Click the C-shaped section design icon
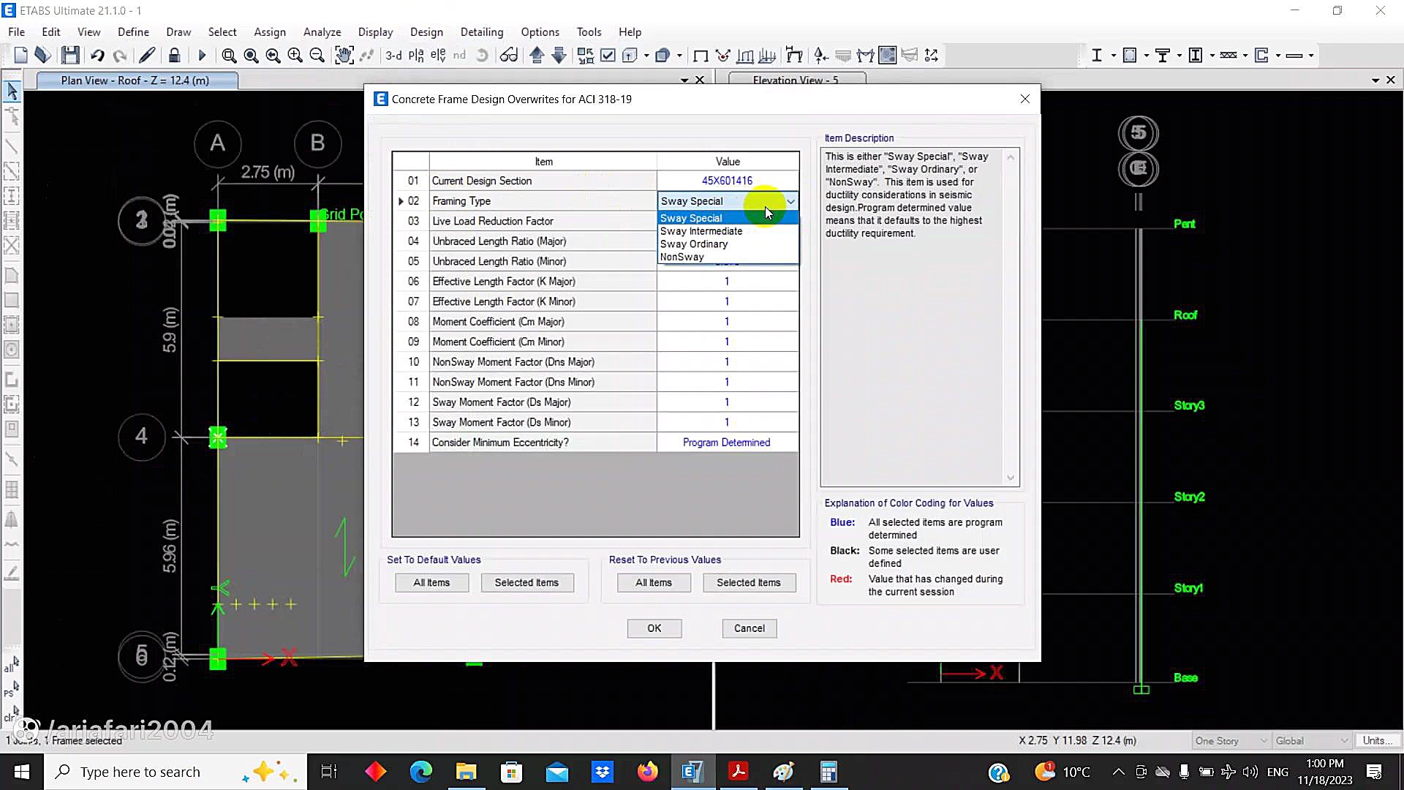This screenshot has height=790, width=1404. pos(1261,55)
